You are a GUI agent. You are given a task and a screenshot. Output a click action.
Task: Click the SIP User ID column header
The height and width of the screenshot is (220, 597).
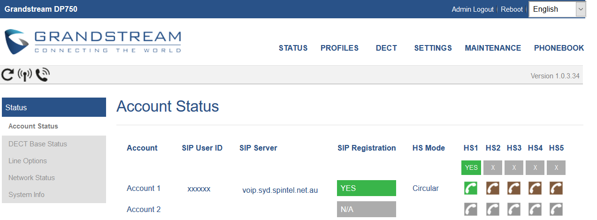point(202,148)
